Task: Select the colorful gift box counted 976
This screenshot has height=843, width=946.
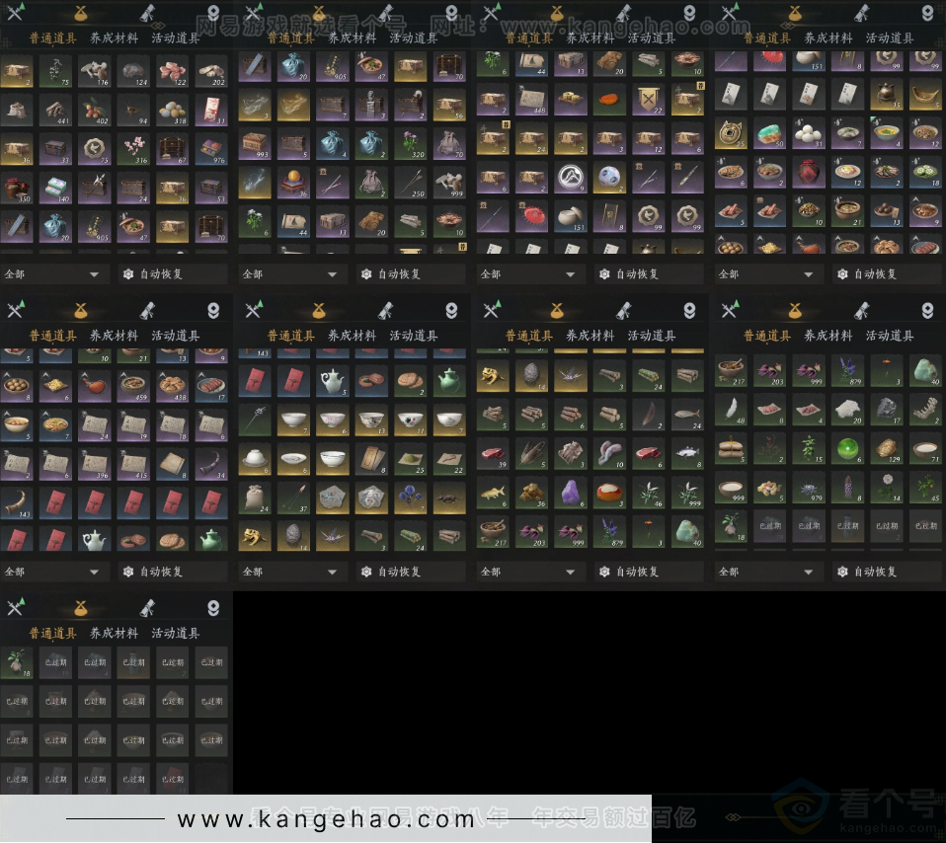Action: point(211,149)
